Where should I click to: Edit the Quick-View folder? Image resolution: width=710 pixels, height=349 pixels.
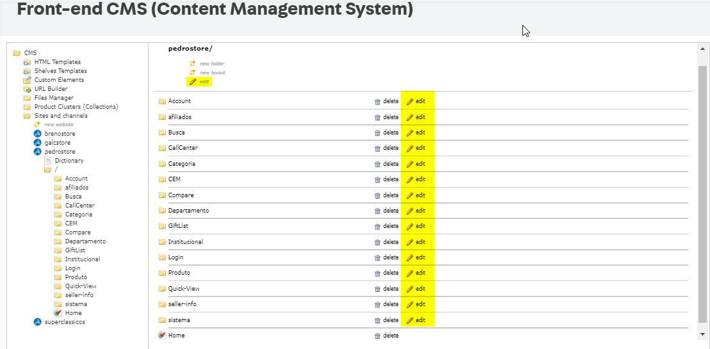pos(416,289)
